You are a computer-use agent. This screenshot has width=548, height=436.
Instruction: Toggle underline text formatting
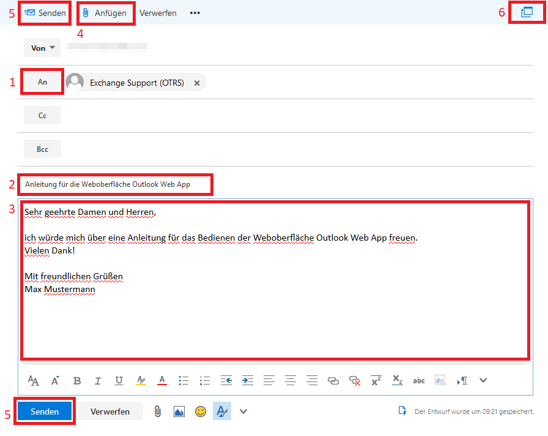tap(119, 380)
